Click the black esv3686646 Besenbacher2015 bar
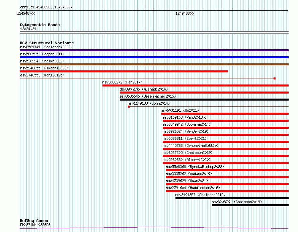The image size is (298, 232). (x=204, y=100)
